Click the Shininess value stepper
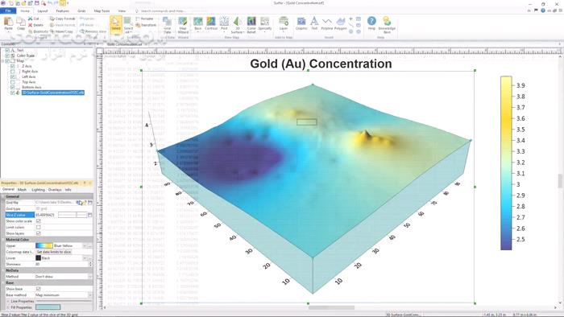 tap(90, 264)
